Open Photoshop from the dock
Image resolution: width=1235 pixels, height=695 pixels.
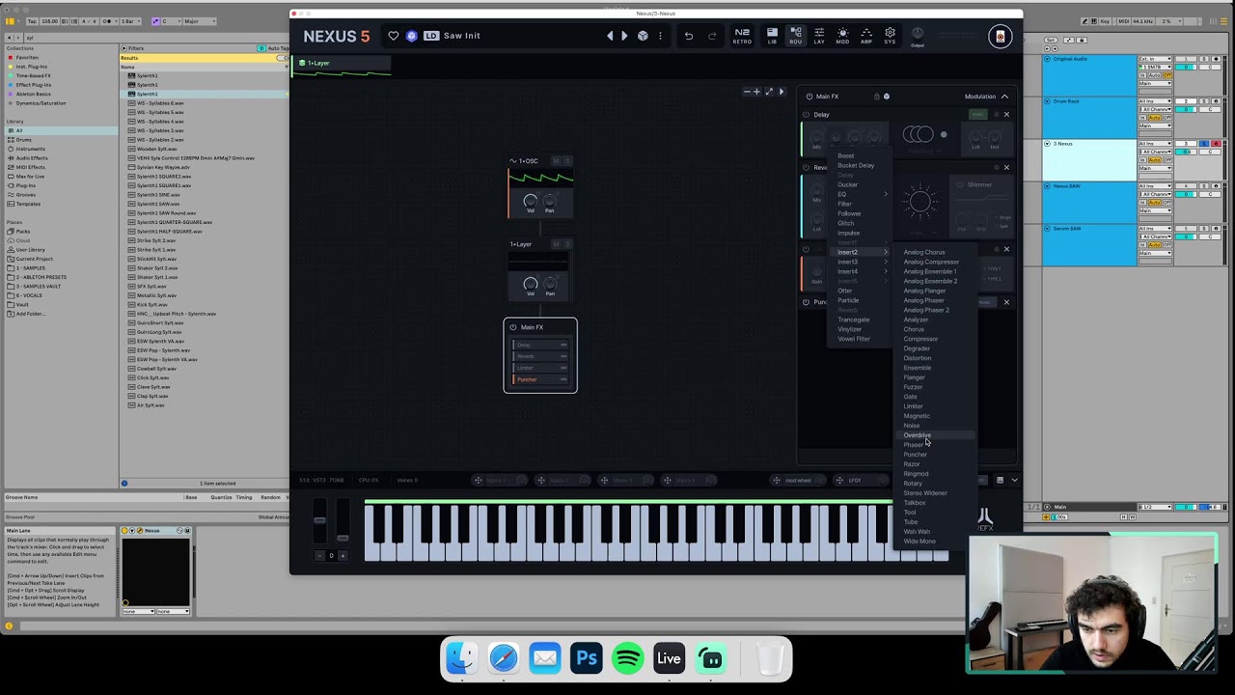pos(586,659)
